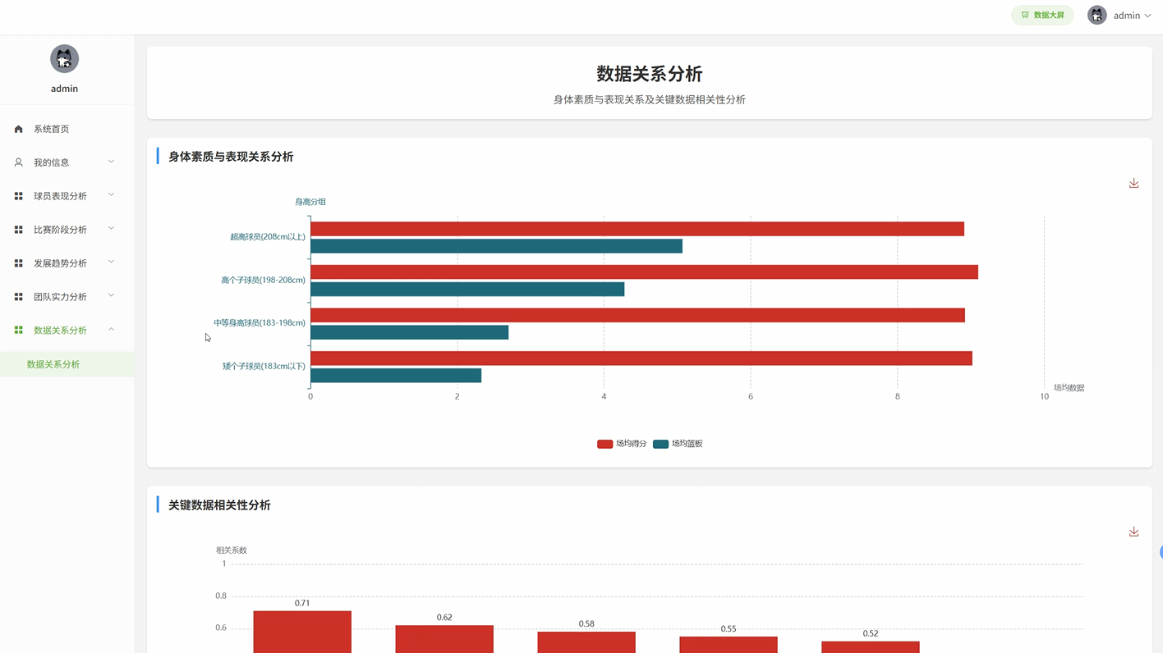The width and height of the screenshot is (1163, 653).
Task: Click the person icon beside 我的信息
Action: pos(18,162)
